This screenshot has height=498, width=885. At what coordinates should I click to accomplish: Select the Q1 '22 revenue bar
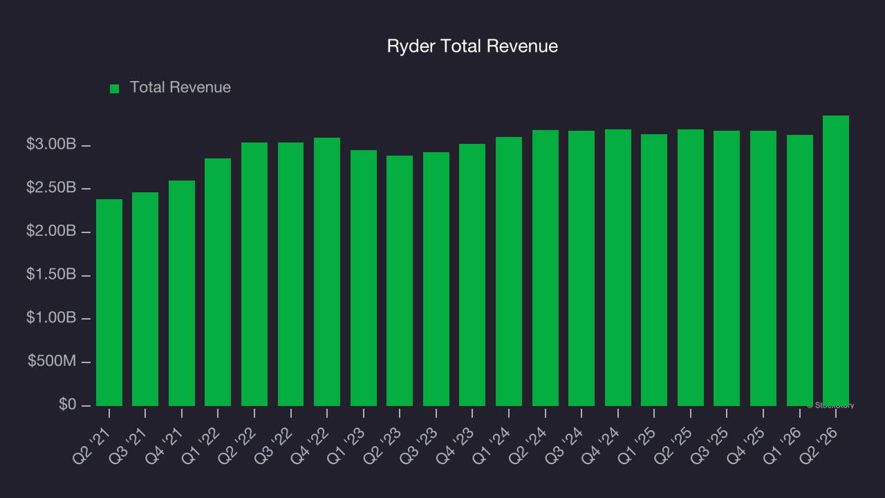pos(218,282)
